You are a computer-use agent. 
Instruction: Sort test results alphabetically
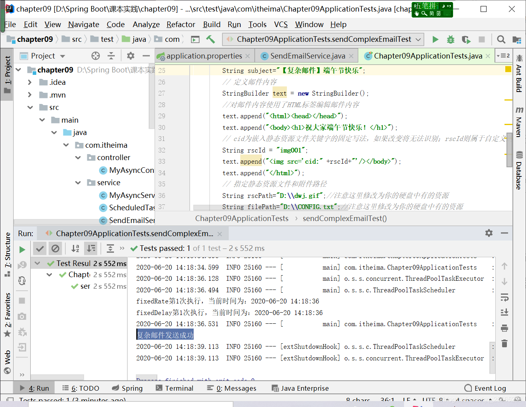(75, 249)
